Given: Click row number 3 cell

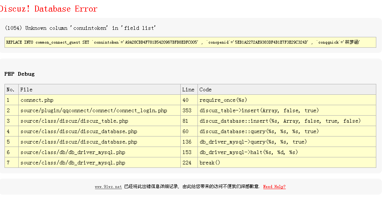Looking at the screenshot, I should [x=12, y=121].
